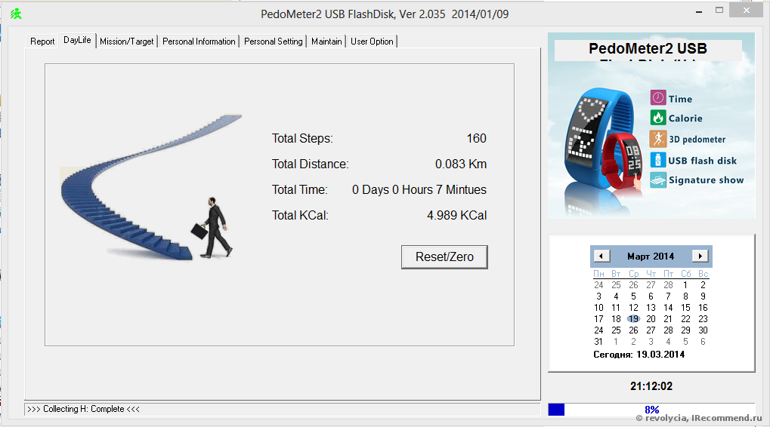The image size is (770, 427).
Task: Select day 9 in calendar
Action: click(703, 296)
